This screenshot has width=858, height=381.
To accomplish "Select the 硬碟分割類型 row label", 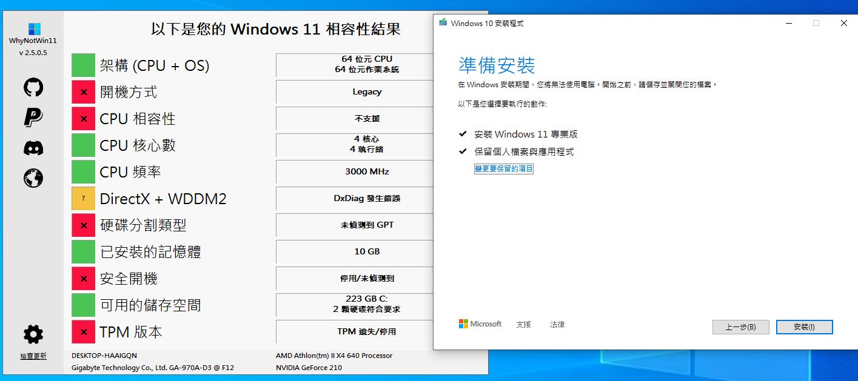I will coord(143,225).
